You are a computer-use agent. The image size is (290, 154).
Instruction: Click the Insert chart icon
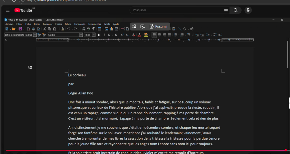(111, 29)
